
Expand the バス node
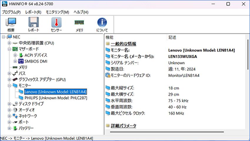pos(9,73)
